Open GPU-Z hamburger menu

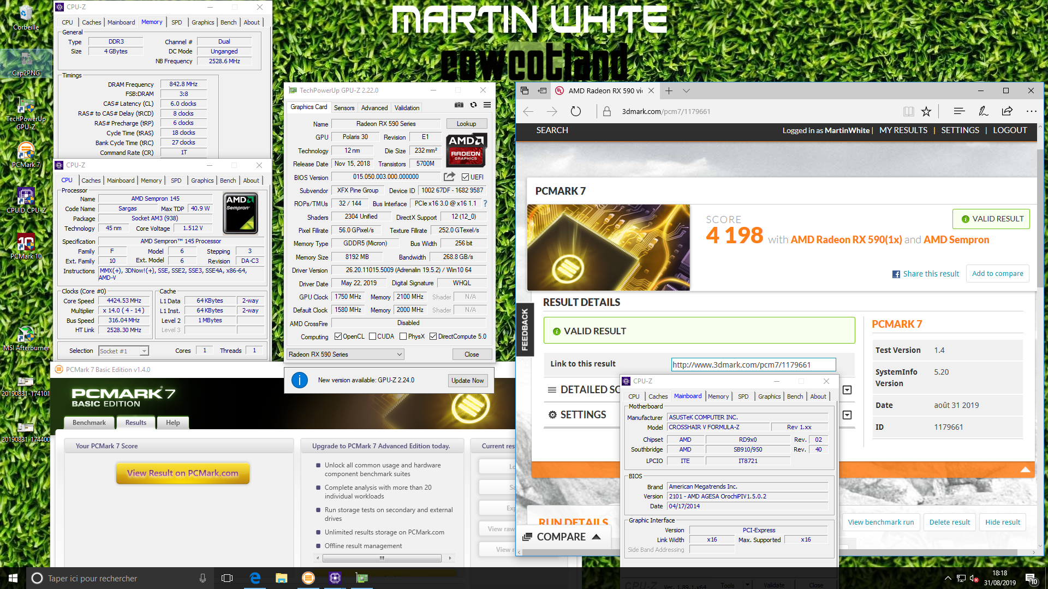tap(487, 105)
